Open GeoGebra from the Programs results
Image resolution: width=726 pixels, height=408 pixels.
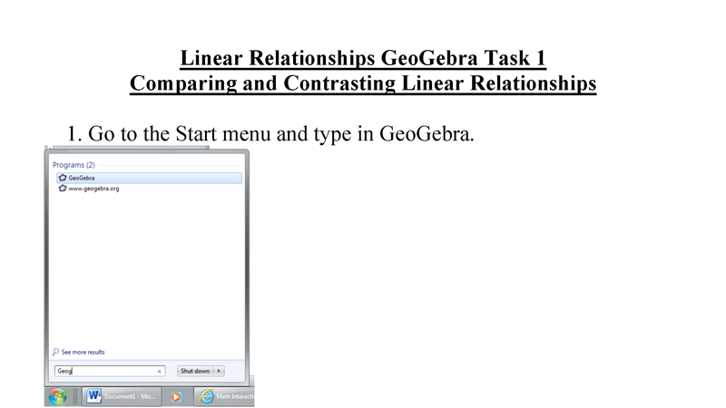point(149,178)
